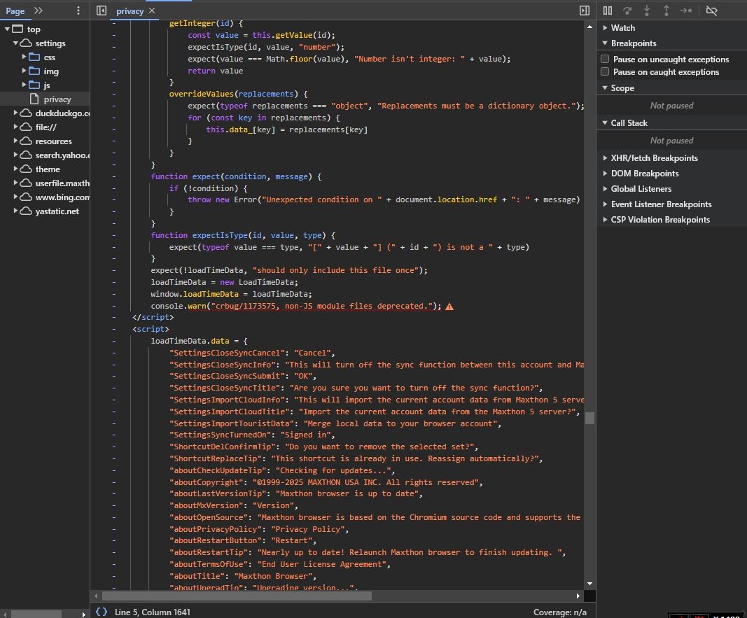Open more navigator tabs chevron
Viewport: 747px width, 618px height.
(x=38, y=10)
